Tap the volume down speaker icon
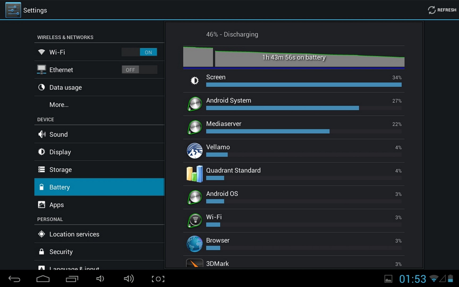The width and height of the screenshot is (459, 287). click(x=100, y=279)
